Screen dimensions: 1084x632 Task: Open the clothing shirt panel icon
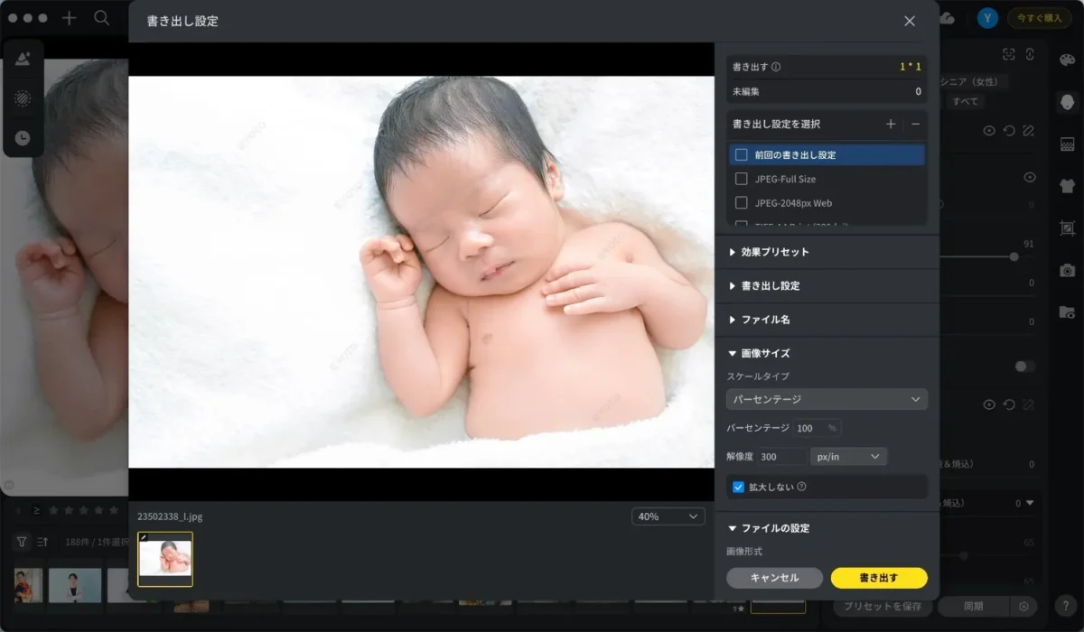(1067, 185)
